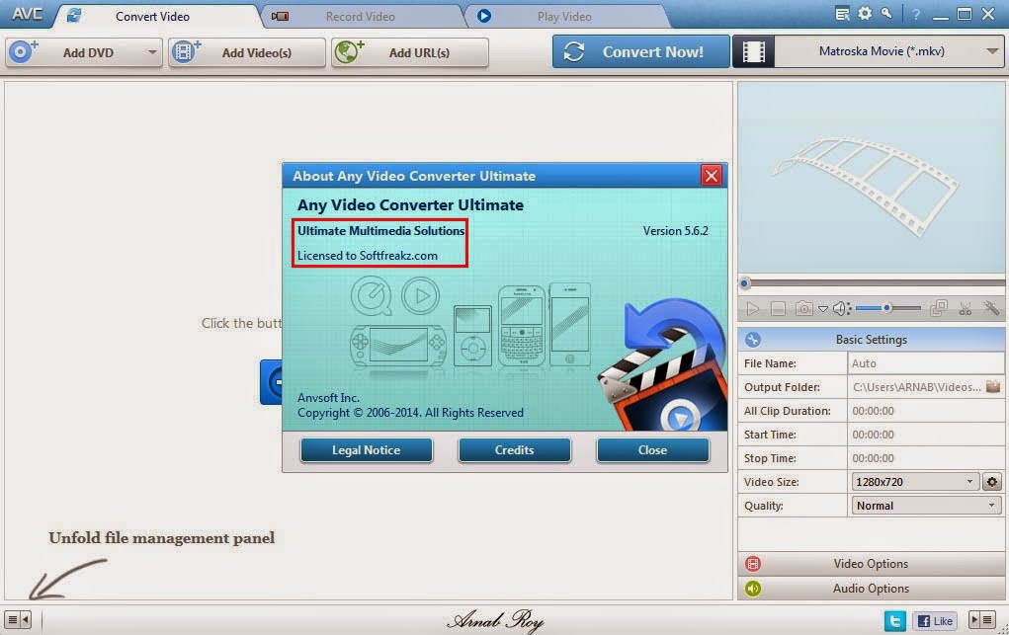Open the Quality Normal dropdown

926,506
